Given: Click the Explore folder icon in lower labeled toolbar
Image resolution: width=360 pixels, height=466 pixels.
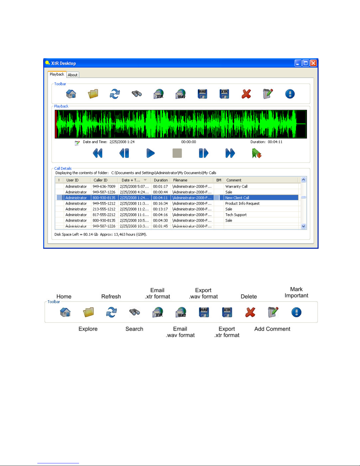Looking at the screenshot, I should pyautogui.click(x=88, y=312).
